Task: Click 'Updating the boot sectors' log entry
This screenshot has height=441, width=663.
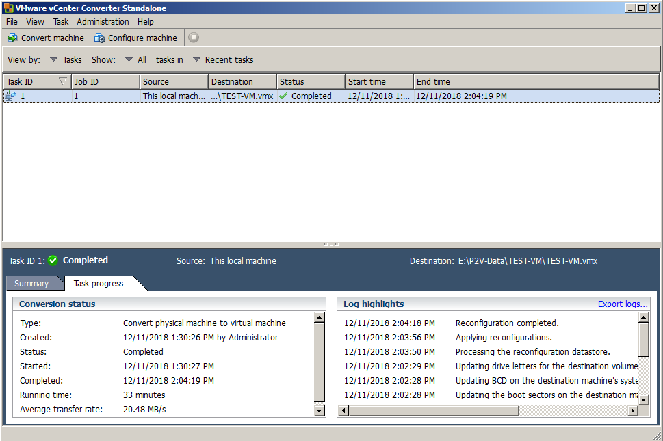Action: (547, 395)
